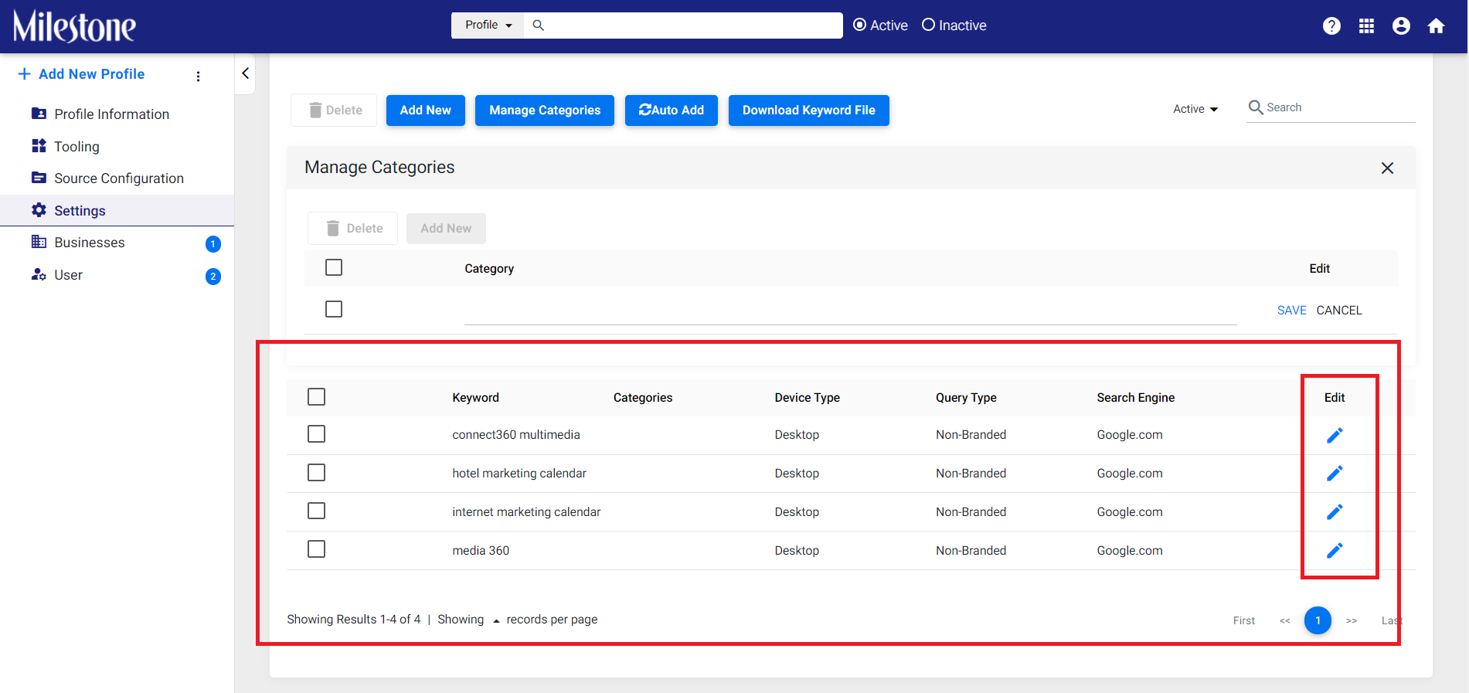Click the blue Add New button
Image resolution: width=1469 pixels, height=693 pixels.
tap(426, 110)
